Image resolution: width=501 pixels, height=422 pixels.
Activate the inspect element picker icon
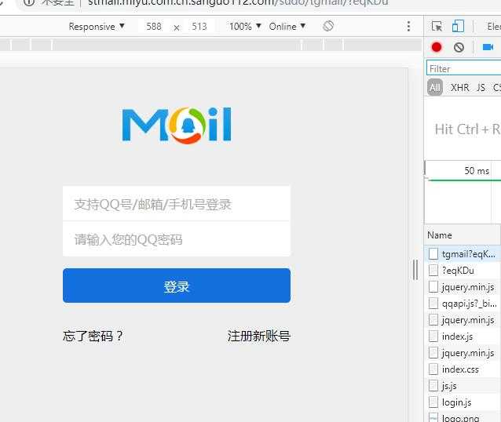click(437, 26)
